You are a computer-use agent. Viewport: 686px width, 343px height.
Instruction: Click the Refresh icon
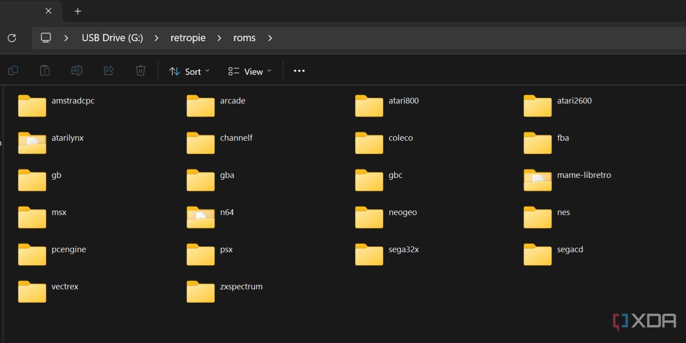tap(12, 38)
